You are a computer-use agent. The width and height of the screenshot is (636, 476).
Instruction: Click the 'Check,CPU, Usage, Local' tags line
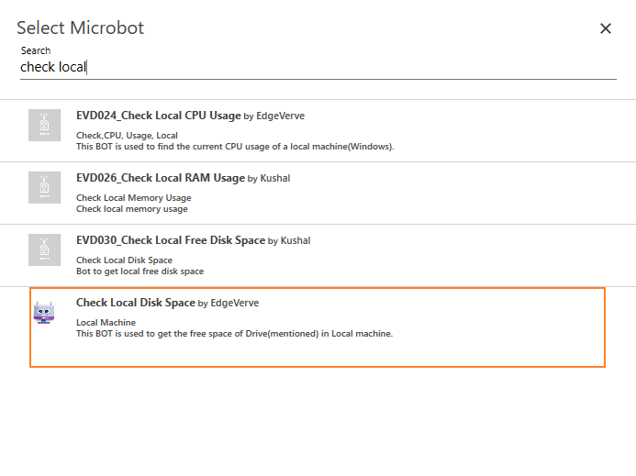pyautogui.click(x=127, y=136)
